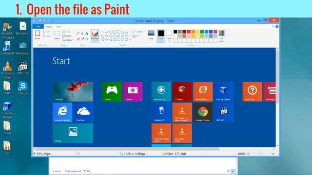
Task: Click the zoom in plus button
Action: click(273, 154)
